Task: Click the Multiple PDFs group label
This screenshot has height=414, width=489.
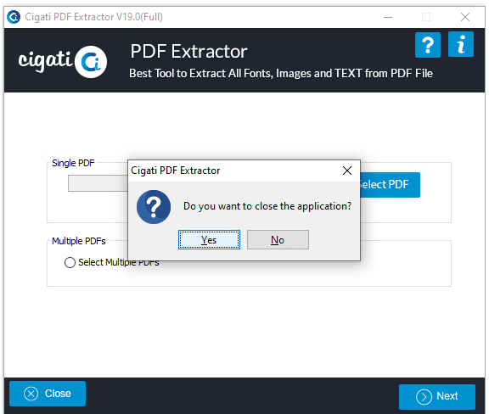Action: pos(79,241)
